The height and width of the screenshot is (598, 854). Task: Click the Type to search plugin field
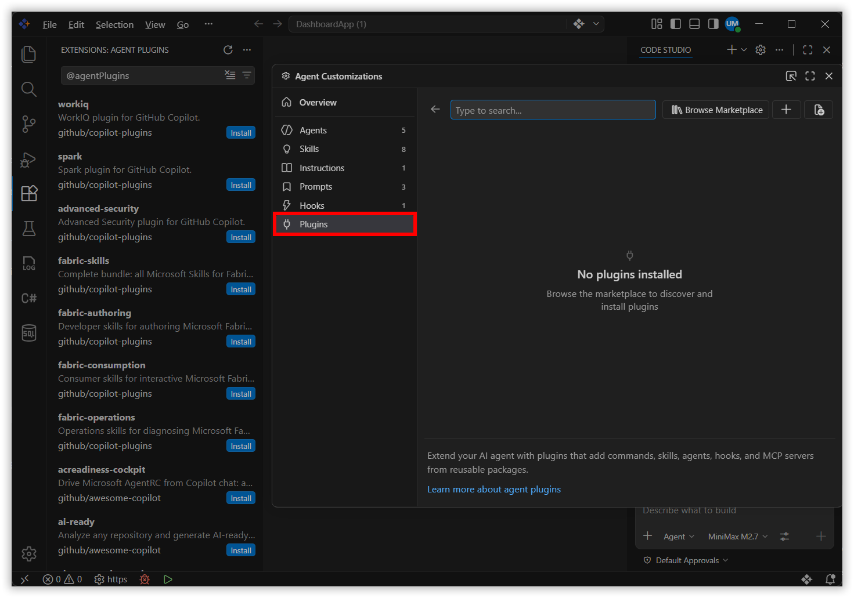[x=553, y=110]
